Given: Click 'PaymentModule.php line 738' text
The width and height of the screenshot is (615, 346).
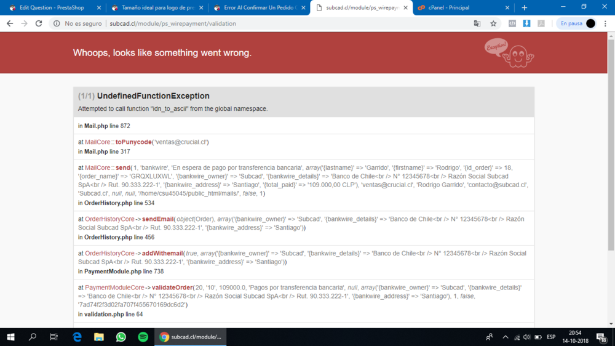Looking at the screenshot, I should tap(124, 272).
